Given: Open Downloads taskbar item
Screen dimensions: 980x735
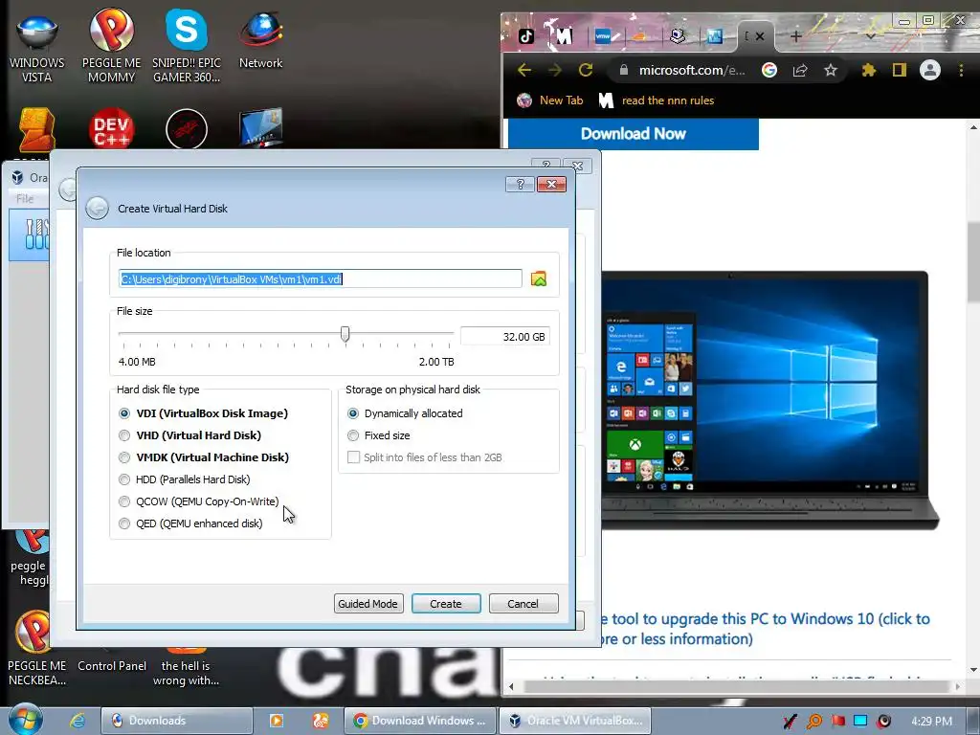Looking at the screenshot, I should coord(177,721).
